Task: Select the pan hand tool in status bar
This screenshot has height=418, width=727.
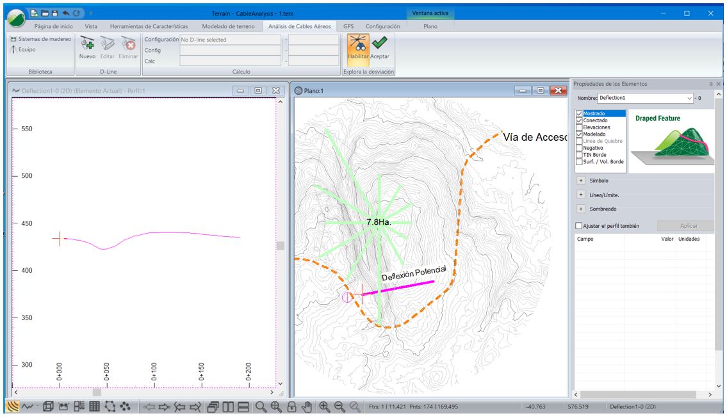Action: (307, 406)
